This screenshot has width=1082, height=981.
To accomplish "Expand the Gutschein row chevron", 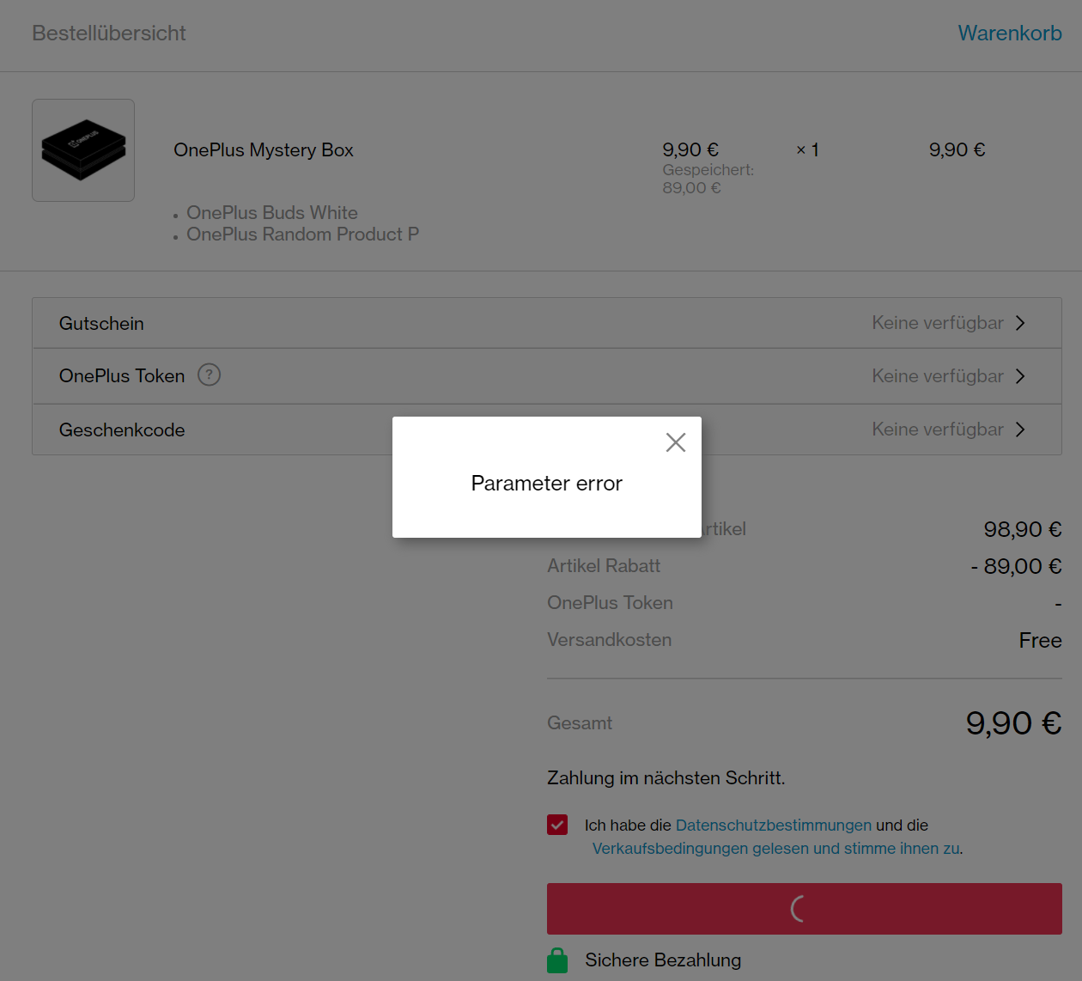I will [1020, 323].
